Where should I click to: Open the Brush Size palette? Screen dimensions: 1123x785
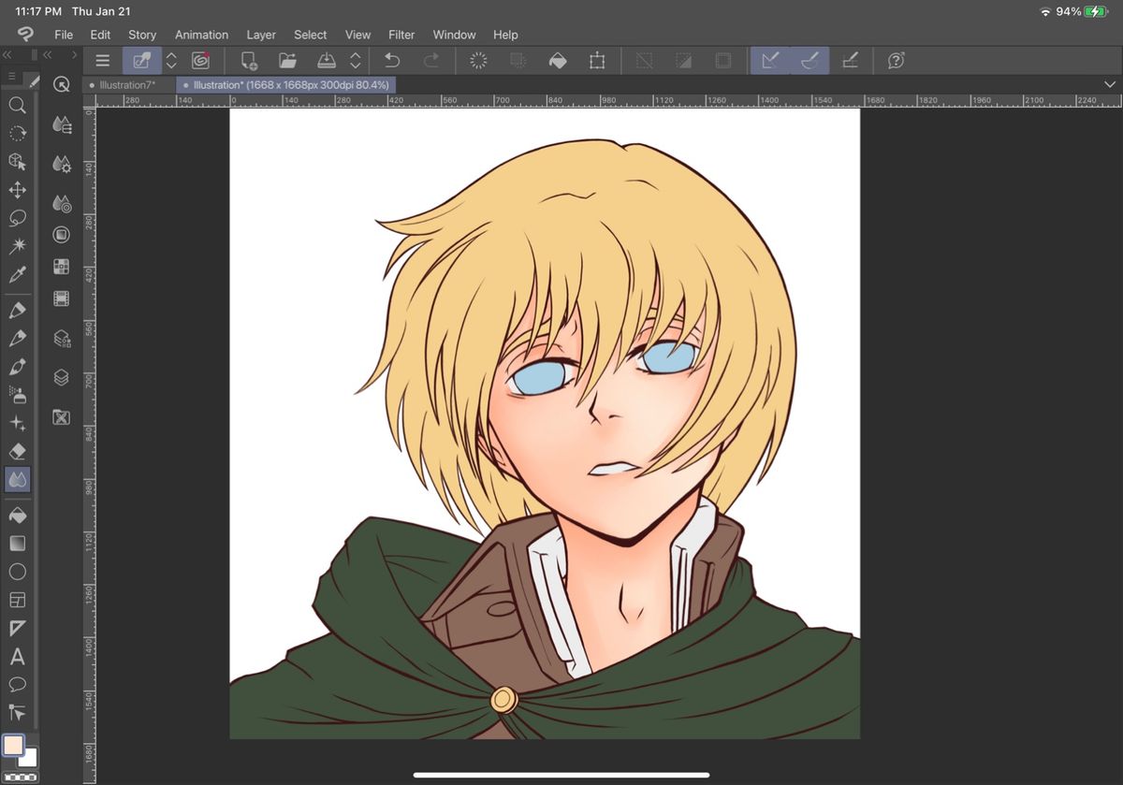pyautogui.click(x=62, y=203)
